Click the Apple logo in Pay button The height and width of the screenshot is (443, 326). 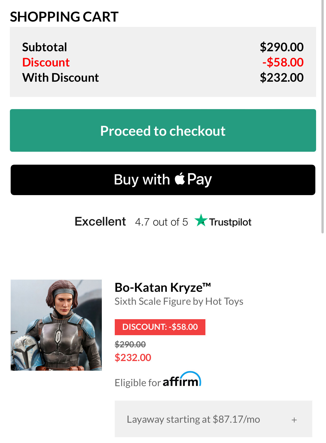(x=180, y=179)
